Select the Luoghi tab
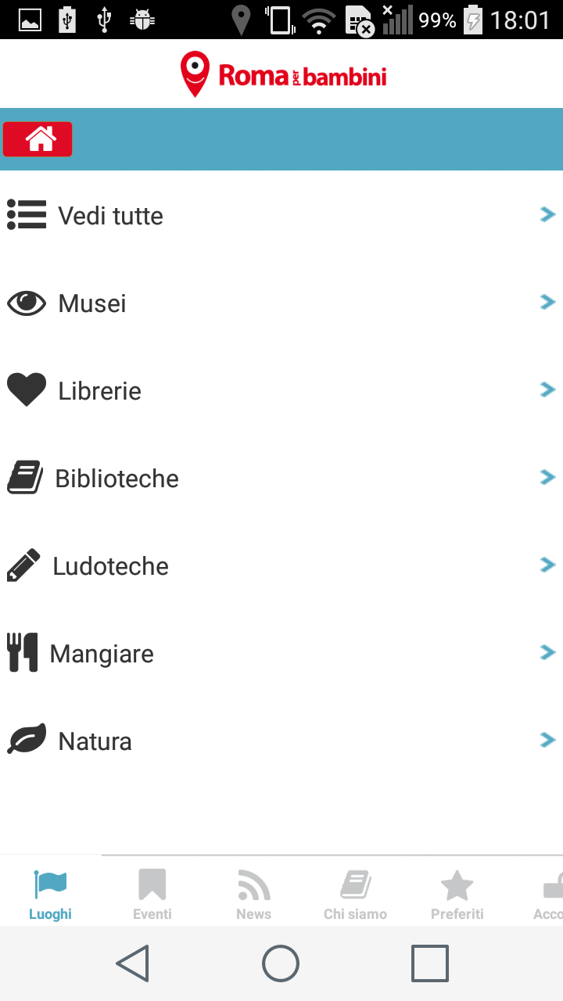Image resolution: width=563 pixels, height=1001 pixels. click(51, 893)
